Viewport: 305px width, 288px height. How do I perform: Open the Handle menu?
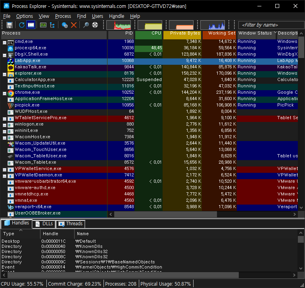click(117, 16)
